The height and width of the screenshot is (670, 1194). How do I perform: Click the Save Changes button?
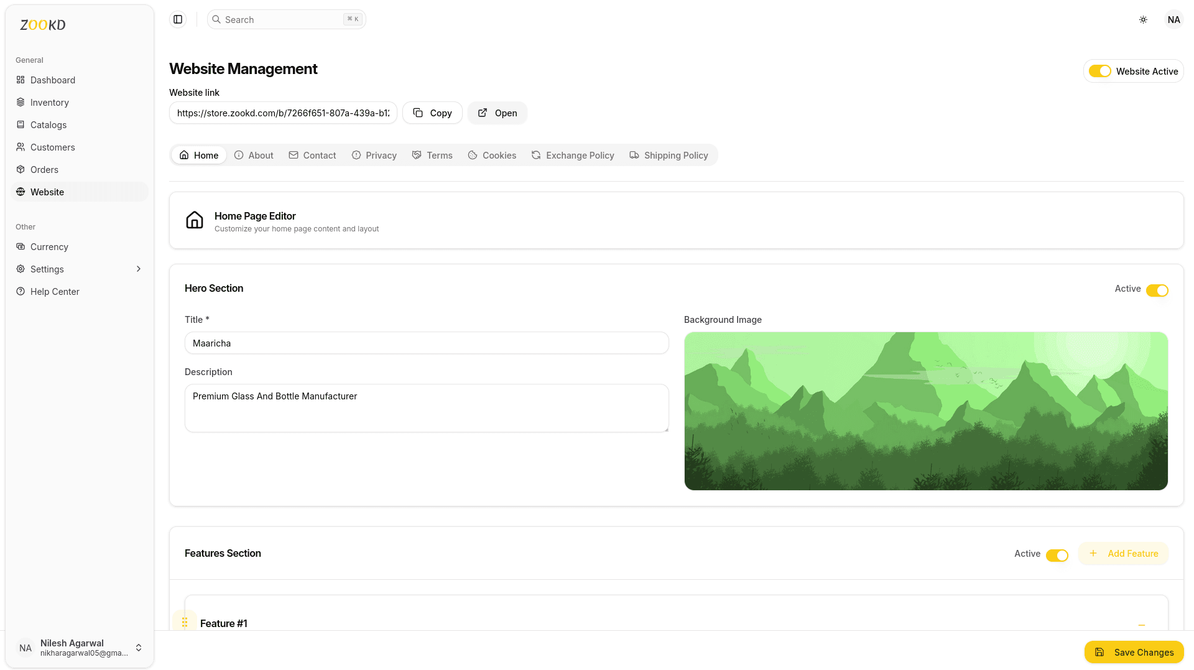[1134, 652]
